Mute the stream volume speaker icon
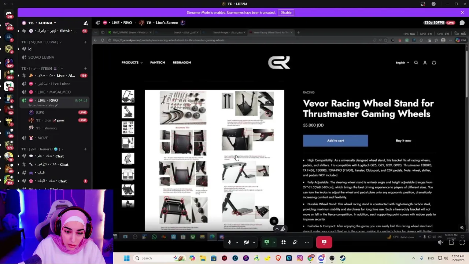469x264 pixels. click(x=441, y=242)
